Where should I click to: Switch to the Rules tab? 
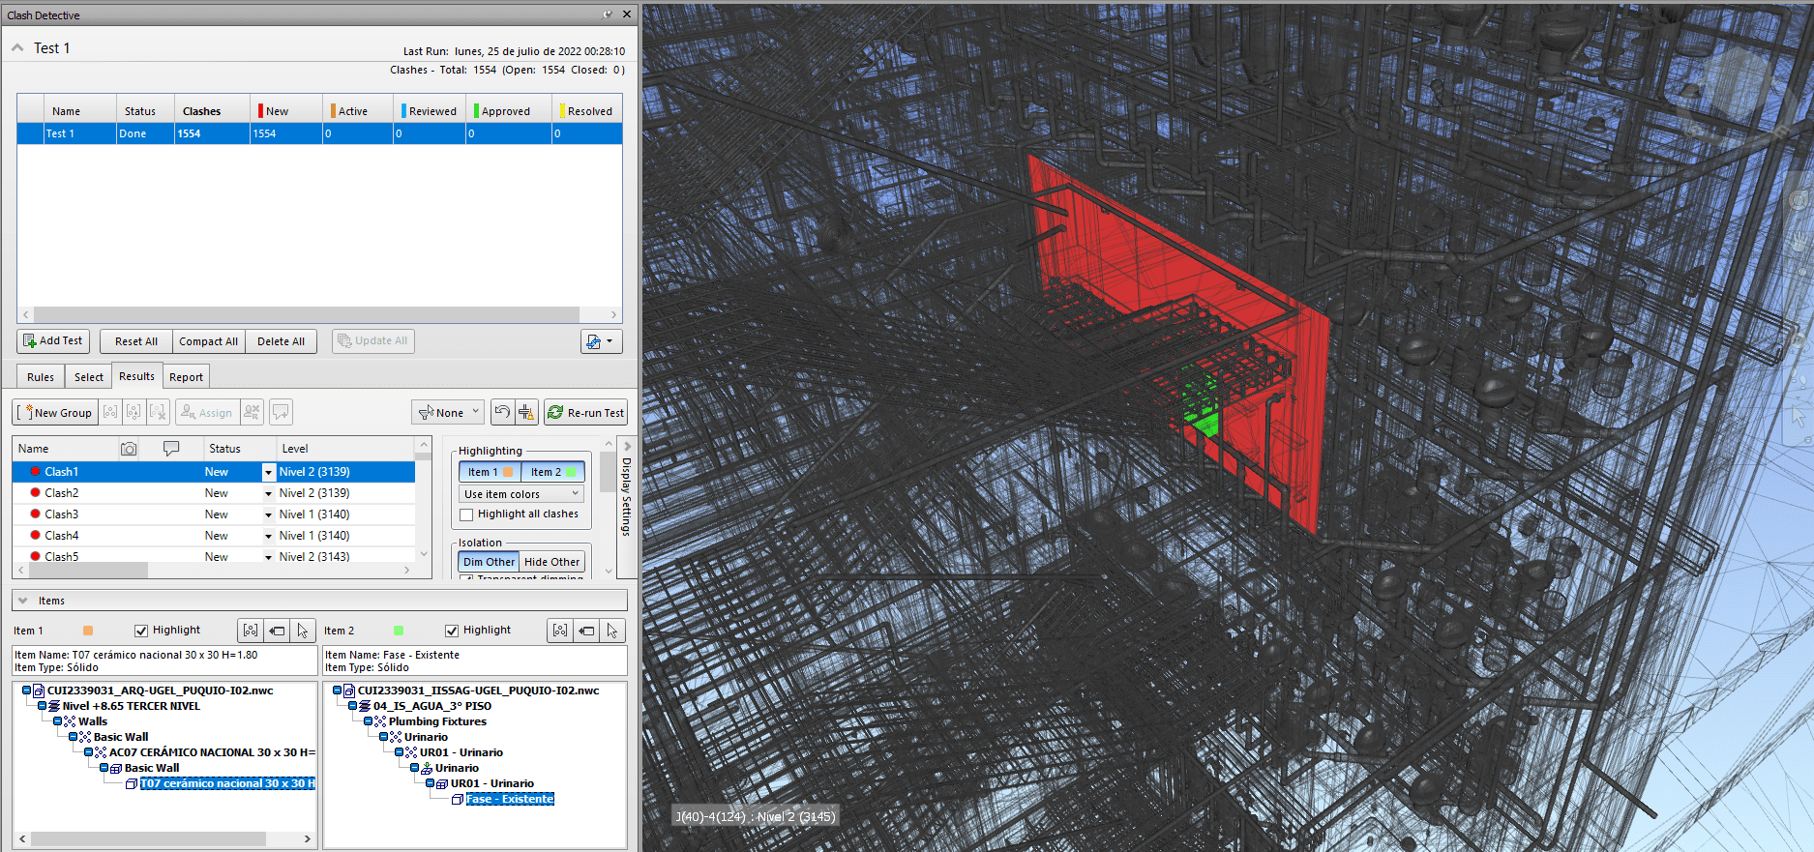(x=41, y=377)
